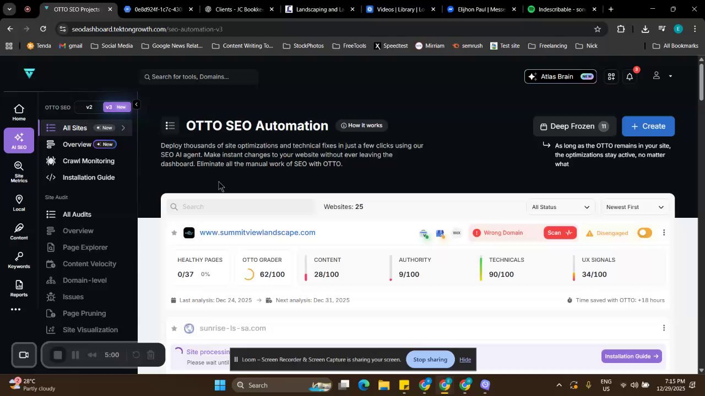The width and height of the screenshot is (705, 396).
Task: Open three-dot menu for summitviewlandscape.com
Action: click(664, 233)
